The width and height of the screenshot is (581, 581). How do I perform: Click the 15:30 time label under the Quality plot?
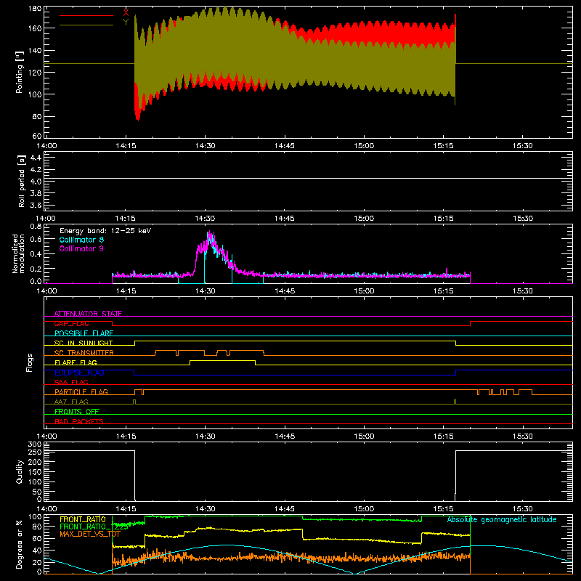click(x=522, y=509)
